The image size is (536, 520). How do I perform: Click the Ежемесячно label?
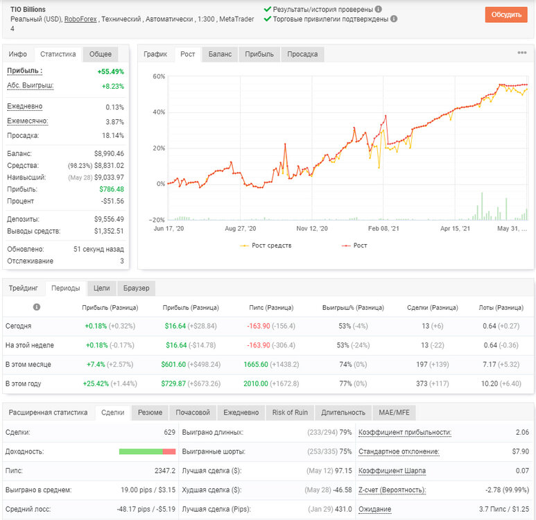pos(28,121)
